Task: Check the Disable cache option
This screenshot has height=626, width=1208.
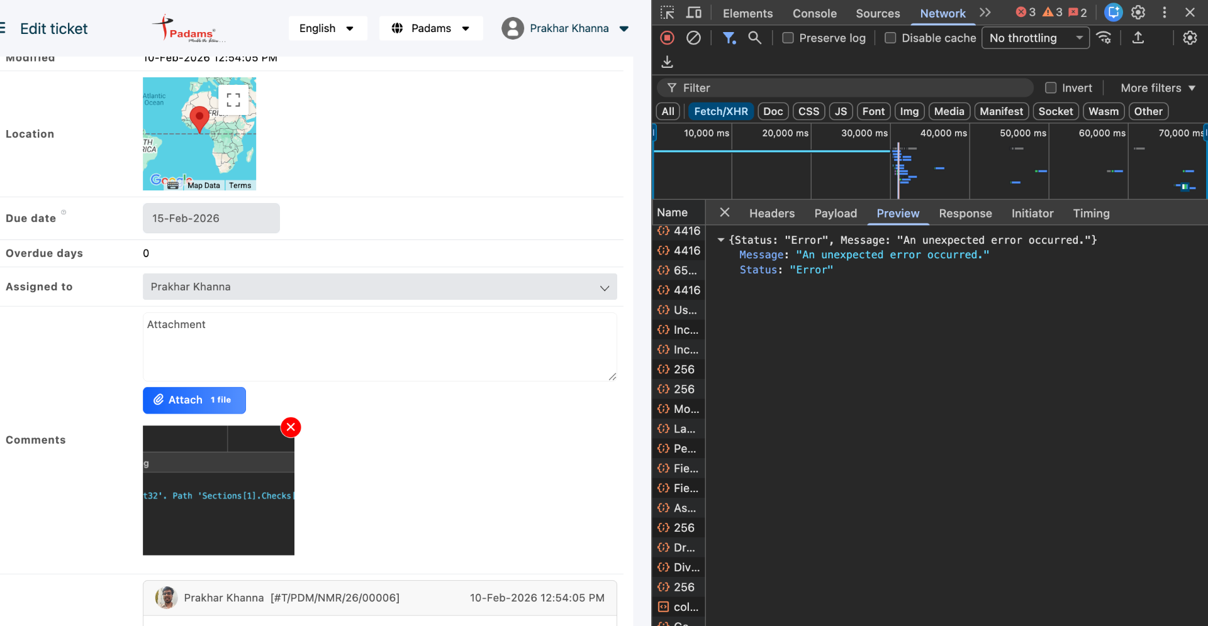Action: tap(890, 38)
